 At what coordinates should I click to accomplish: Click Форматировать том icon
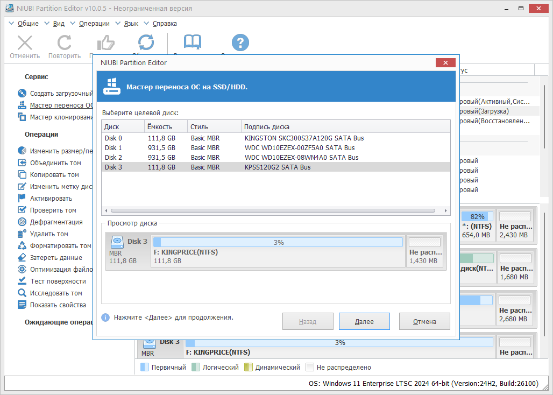(22, 245)
